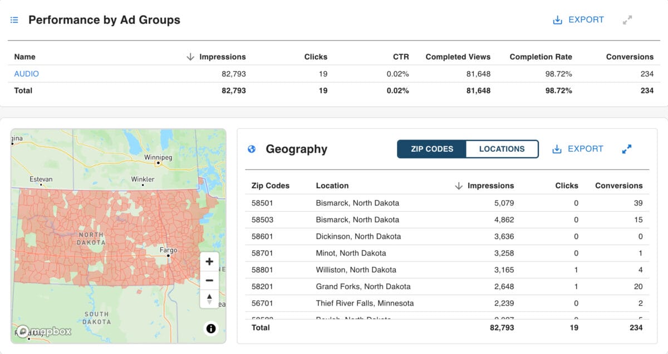Image resolution: width=668 pixels, height=354 pixels.
Task: Click the list icon beside Performance by Ad Groups
Action: pos(14,20)
